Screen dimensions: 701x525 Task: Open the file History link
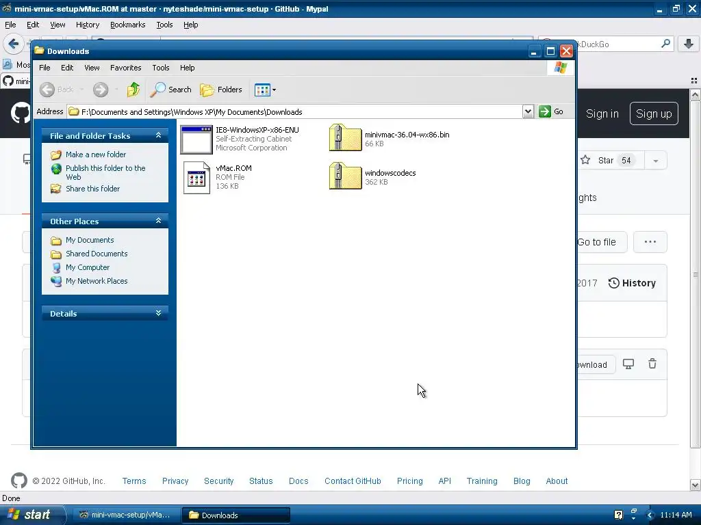coord(632,283)
